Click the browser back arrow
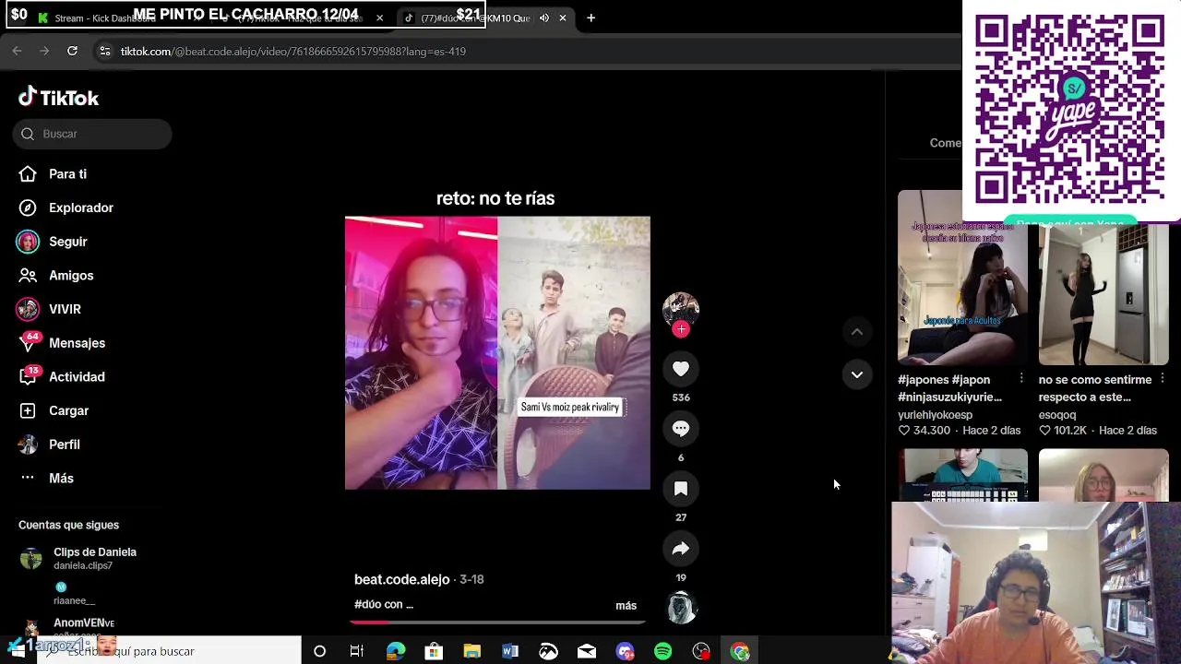Image resolution: width=1181 pixels, height=664 pixels. pos(17,52)
